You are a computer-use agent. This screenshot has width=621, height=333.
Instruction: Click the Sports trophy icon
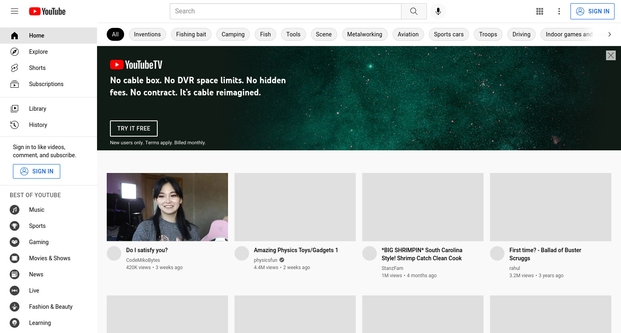tap(15, 226)
